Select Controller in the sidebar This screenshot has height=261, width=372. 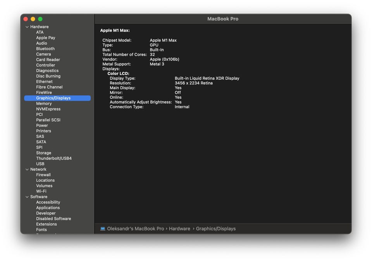(46, 65)
